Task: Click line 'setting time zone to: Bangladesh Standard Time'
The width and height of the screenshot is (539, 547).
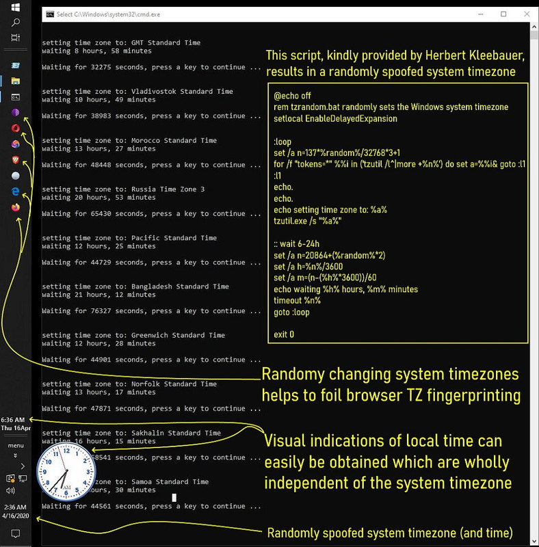Action: [x=135, y=286]
